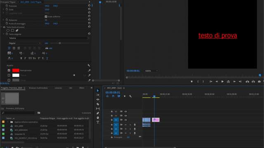Screen dimensions: 264x148
Task: Expand the auto-reframe bin folder
Action: pos(7,122)
